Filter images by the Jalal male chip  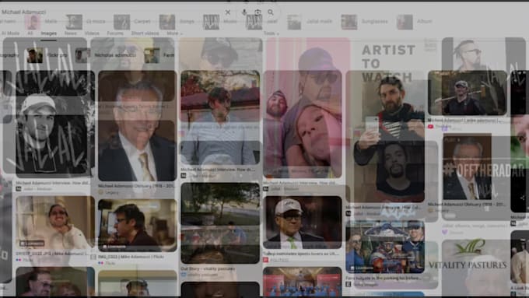coord(310,22)
